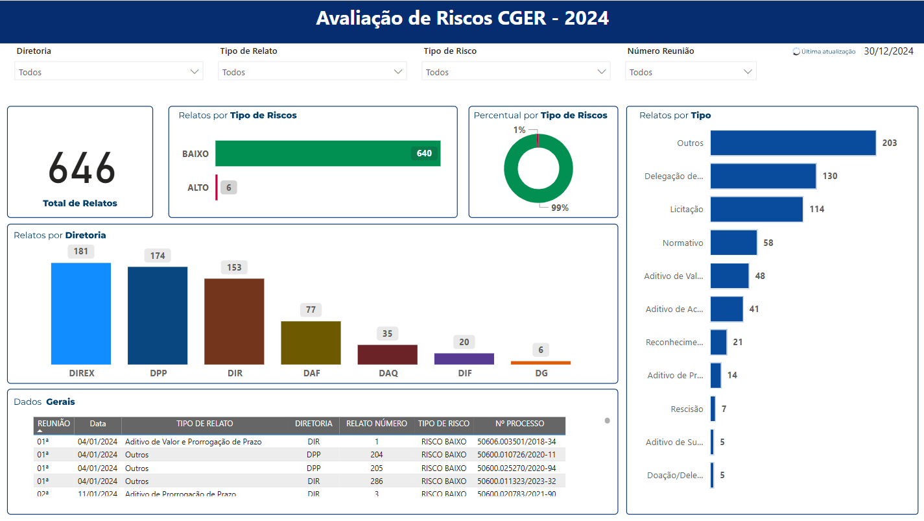The width and height of the screenshot is (924, 521).
Task: Select the purple DIF column bar
Action: [x=464, y=359]
